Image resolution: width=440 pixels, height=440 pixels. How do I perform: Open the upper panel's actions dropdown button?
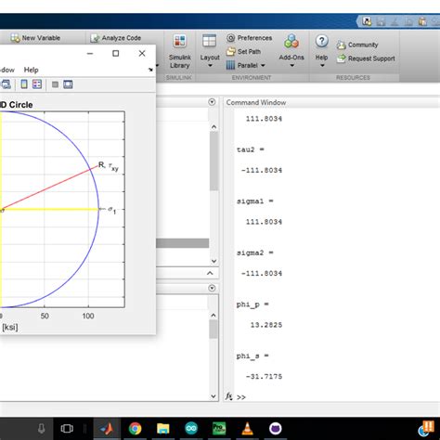(x=212, y=102)
